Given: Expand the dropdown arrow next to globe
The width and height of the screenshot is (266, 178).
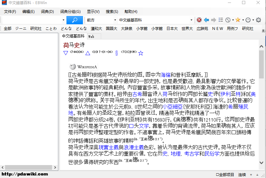Looking at the screenshot, I should pyautogui.click(x=233, y=20).
